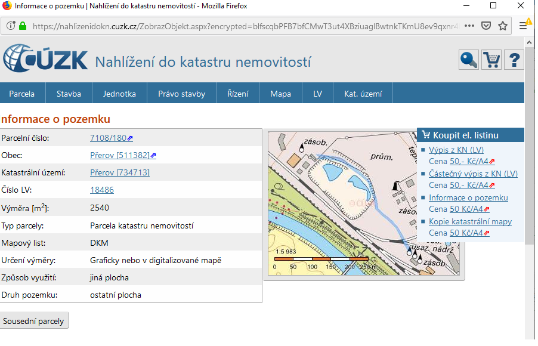
Task: Switch to the Stavba tab
Action: point(69,94)
